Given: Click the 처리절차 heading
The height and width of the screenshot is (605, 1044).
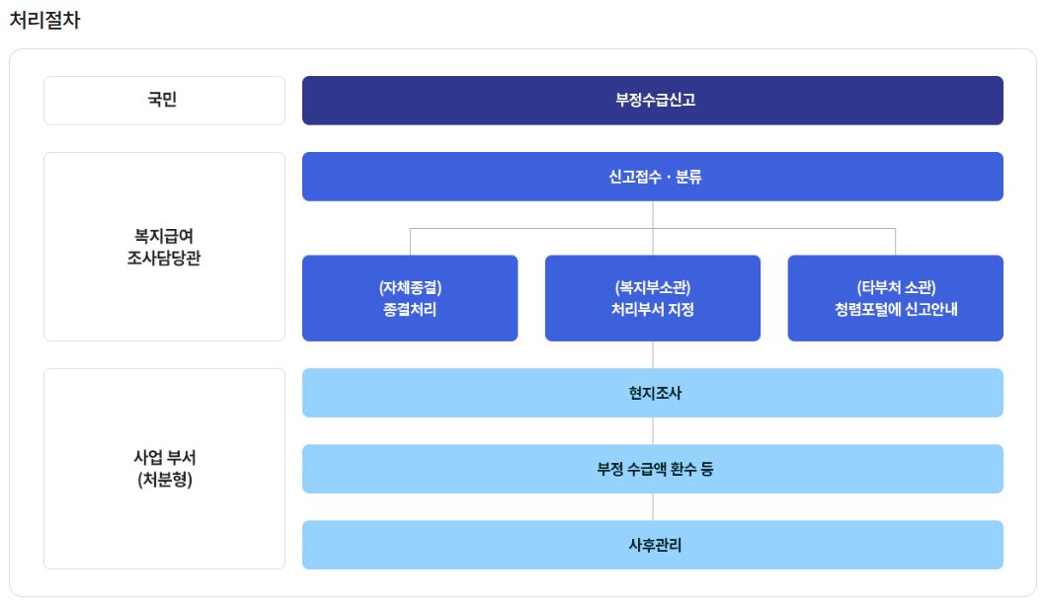Looking at the screenshot, I should [44, 21].
